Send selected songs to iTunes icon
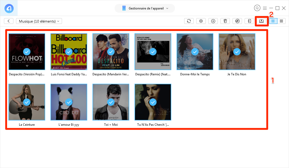Screen dimensions: 289x168 tap(238, 21)
